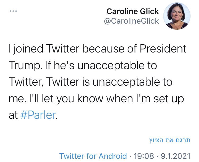Open the #Parler hashtag

coord(38,115)
